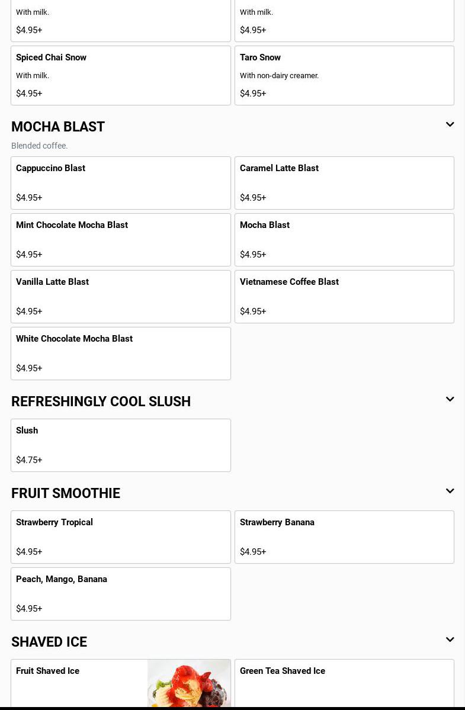Select Caramel Latte Blast item
465x710 pixels.
pyautogui.click(x=344, y=182)
